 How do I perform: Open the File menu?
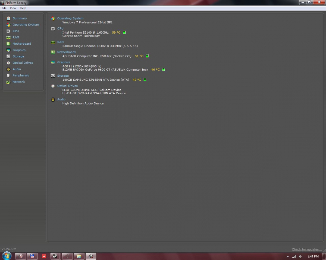pyautogui.click(x=4, y=8)
